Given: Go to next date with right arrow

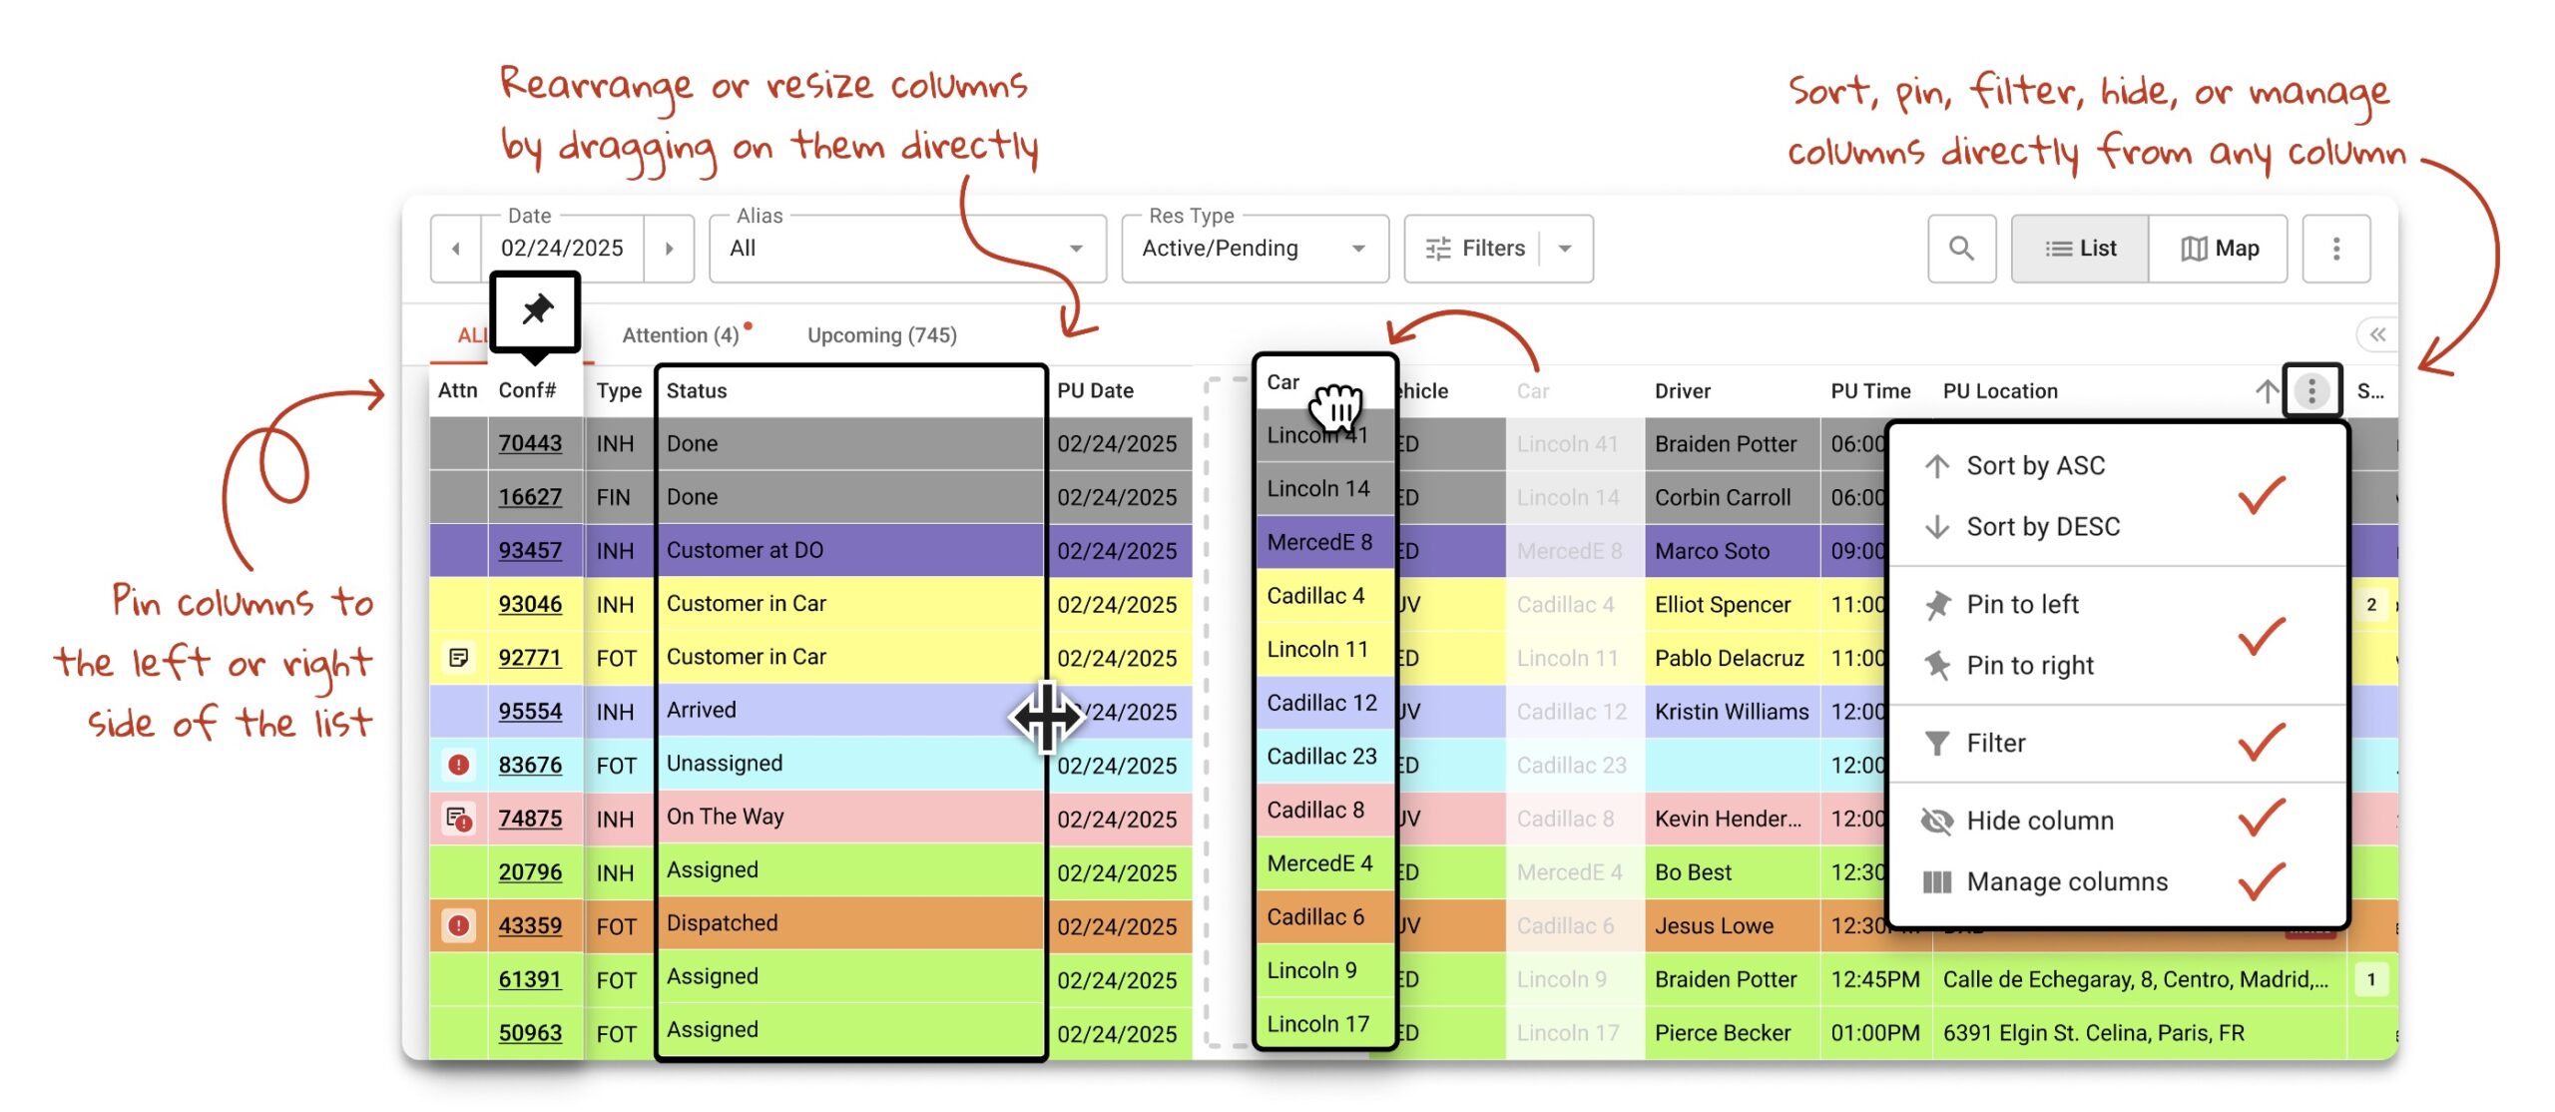Looking at the screenshot, I should (x=669, y=249).
